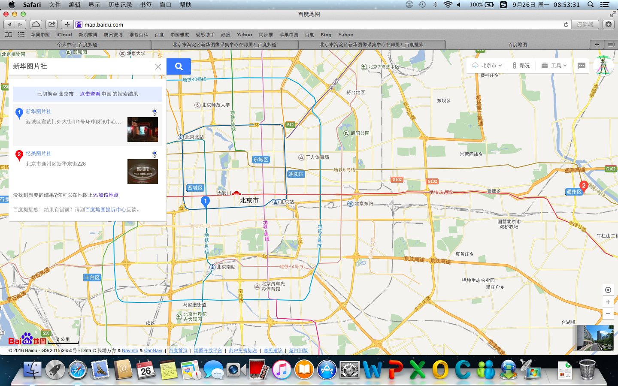This screenshot has width=618, height=386.
Task: Zoom in on the map with plus button
Action: pos(608,302)
